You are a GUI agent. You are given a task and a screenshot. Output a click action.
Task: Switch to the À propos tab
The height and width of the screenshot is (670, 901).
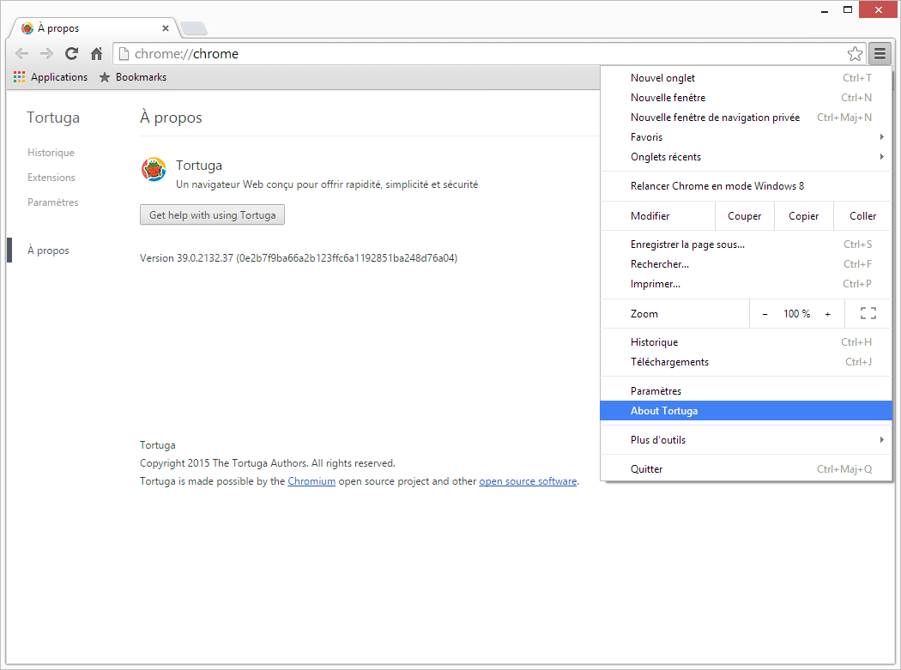[x=94, y=28]
